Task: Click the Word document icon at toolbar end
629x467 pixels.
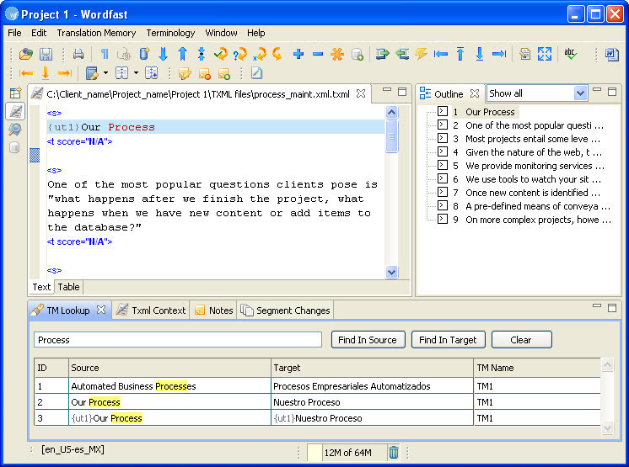Action: (x=611, y=54)
